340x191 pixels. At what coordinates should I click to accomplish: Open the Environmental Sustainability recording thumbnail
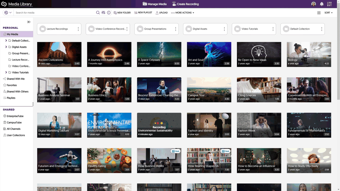159,125
